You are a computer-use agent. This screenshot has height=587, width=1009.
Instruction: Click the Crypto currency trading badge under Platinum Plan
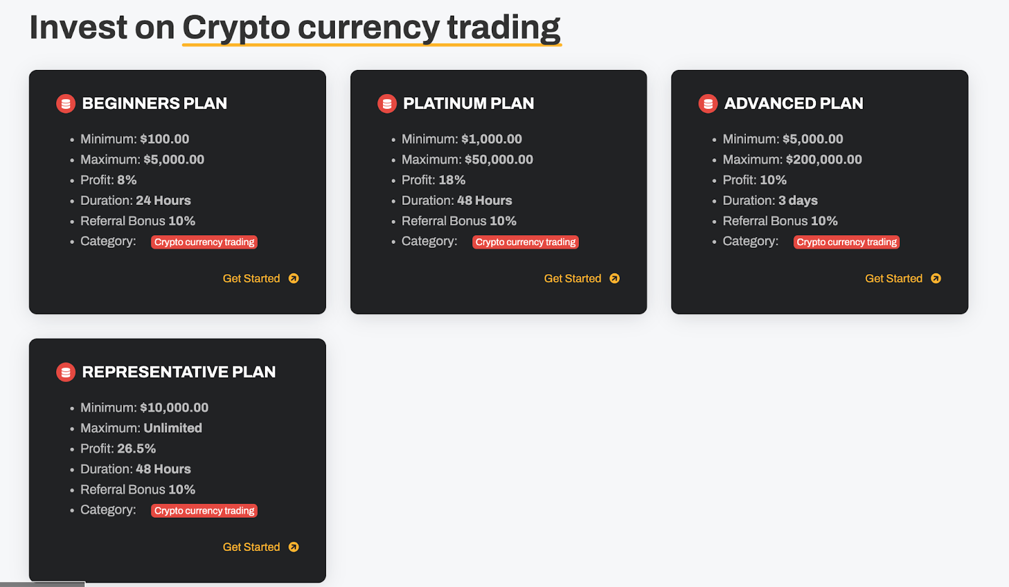point(525,242)
